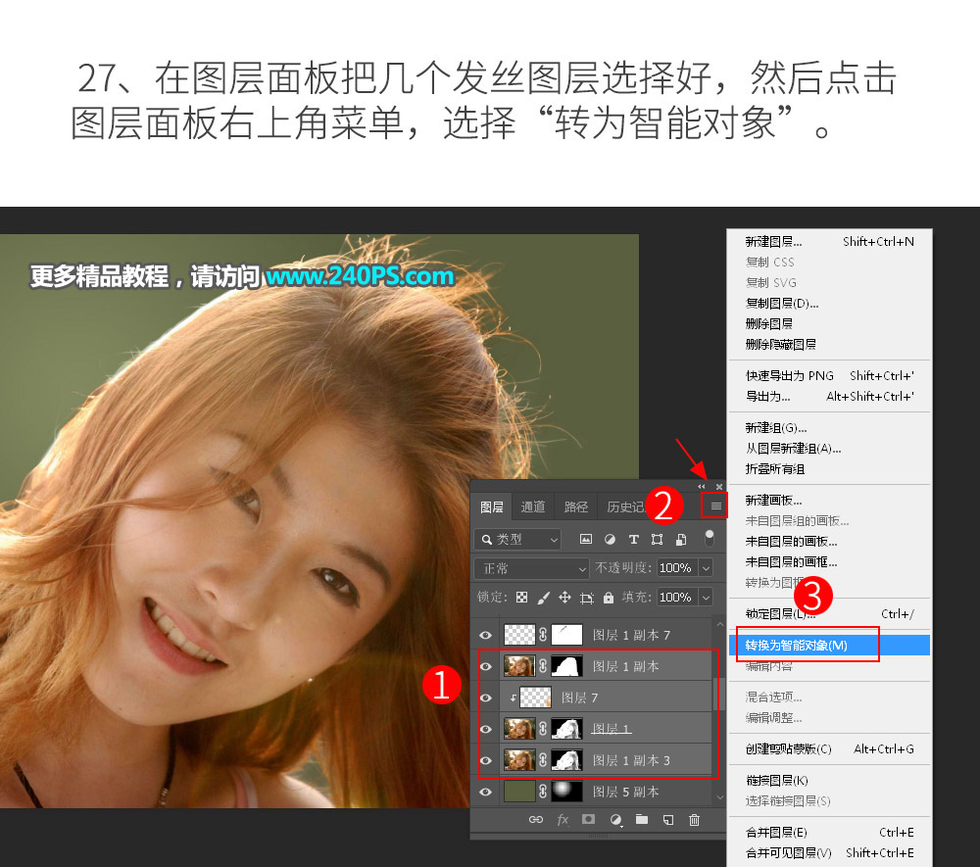Choose 复制图层(D)... menu item
Screen dimensions: 980x867
pos(829,304)
